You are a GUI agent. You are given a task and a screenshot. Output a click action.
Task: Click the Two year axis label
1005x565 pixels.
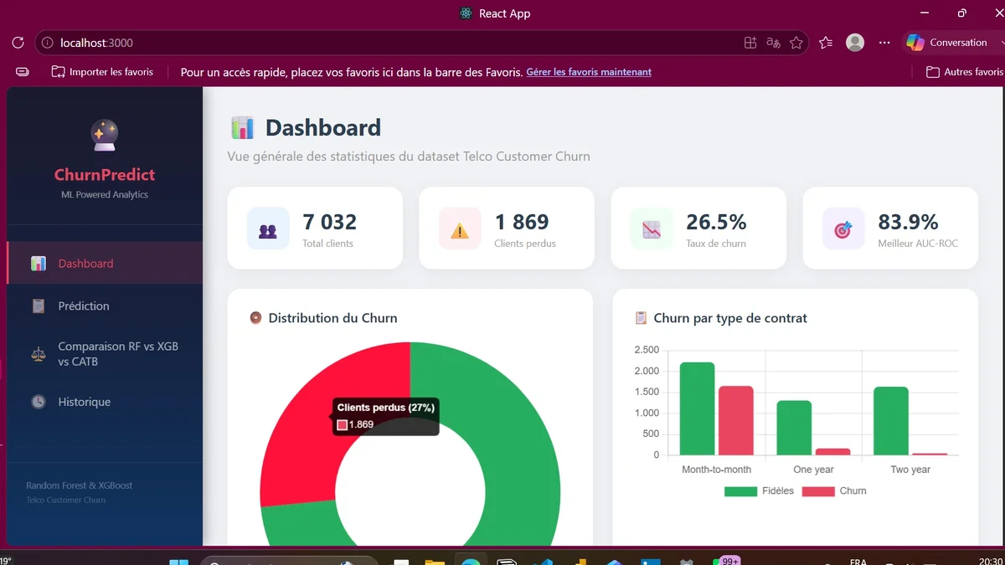910,470
